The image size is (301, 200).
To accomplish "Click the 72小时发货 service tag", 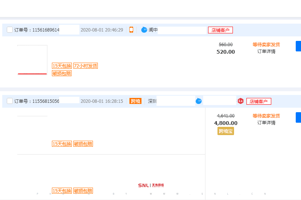I will 85,66.
